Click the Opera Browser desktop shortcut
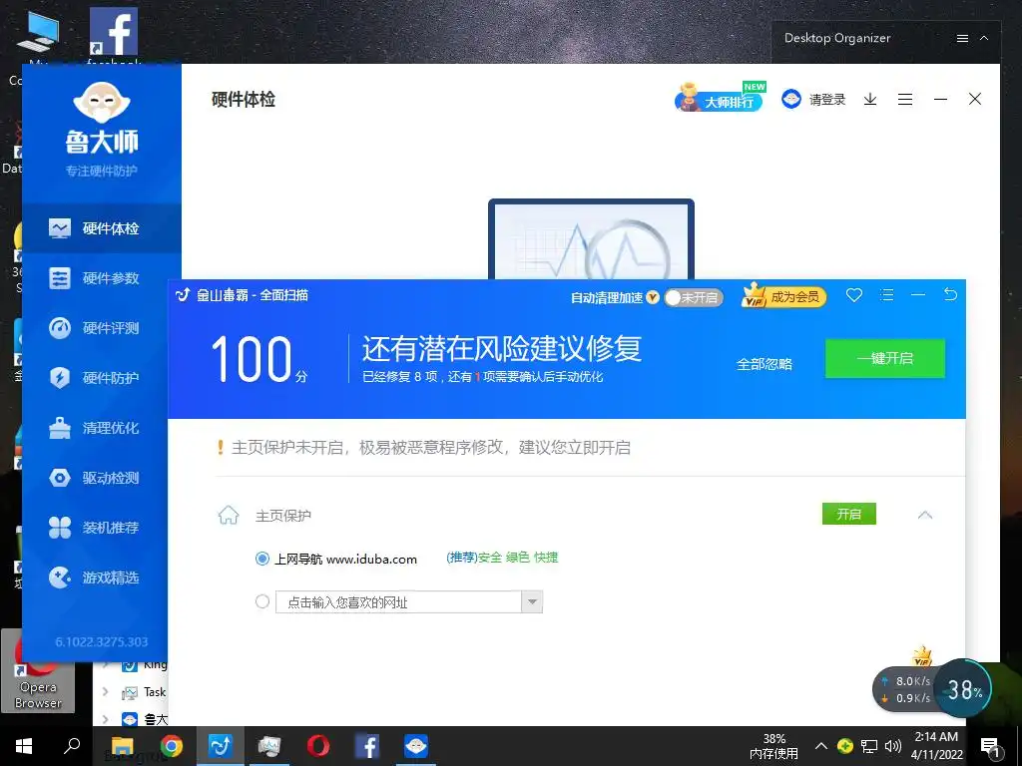The width and height of the screenshot is (1022, 766). tap(38, 671)
